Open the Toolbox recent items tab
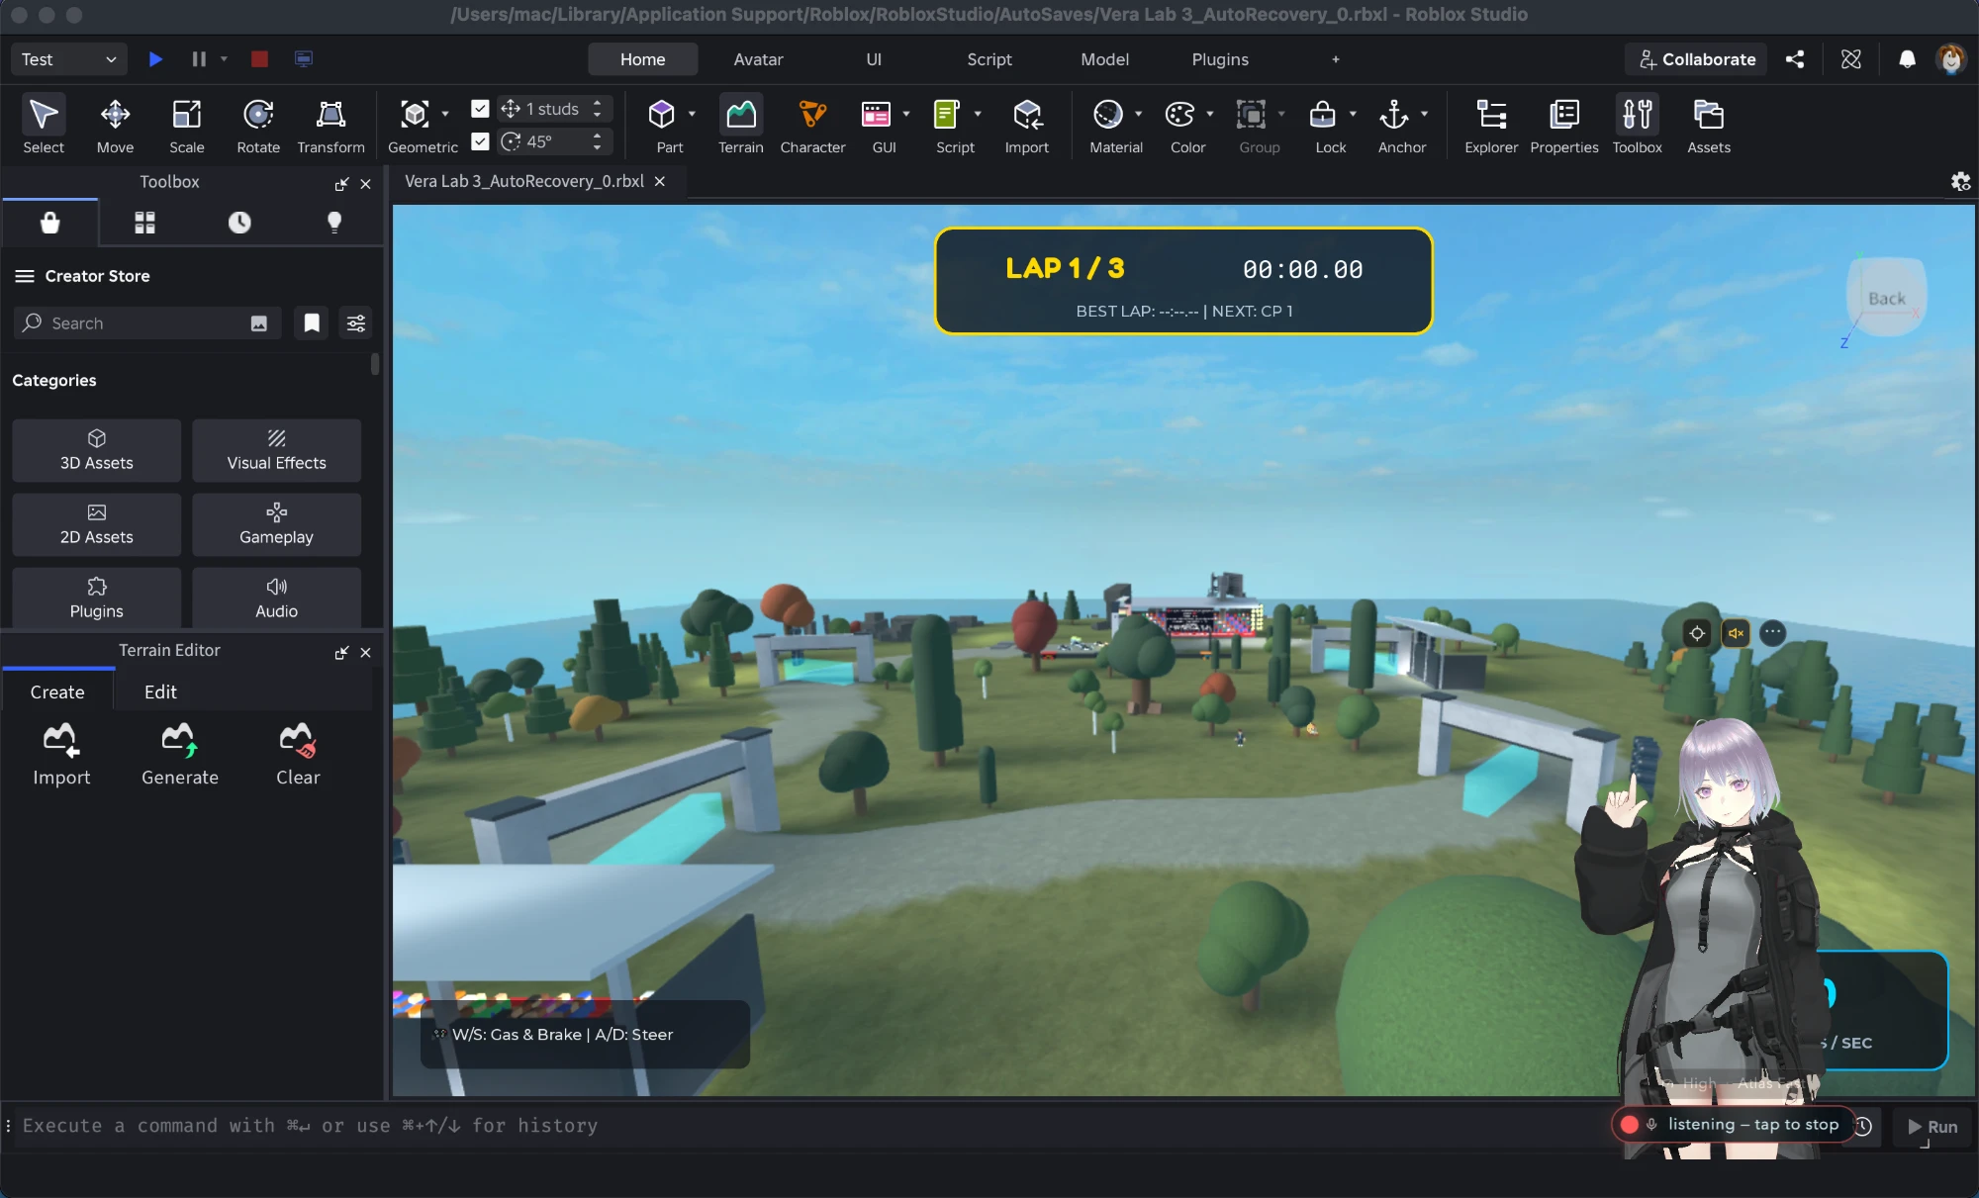 239,223
